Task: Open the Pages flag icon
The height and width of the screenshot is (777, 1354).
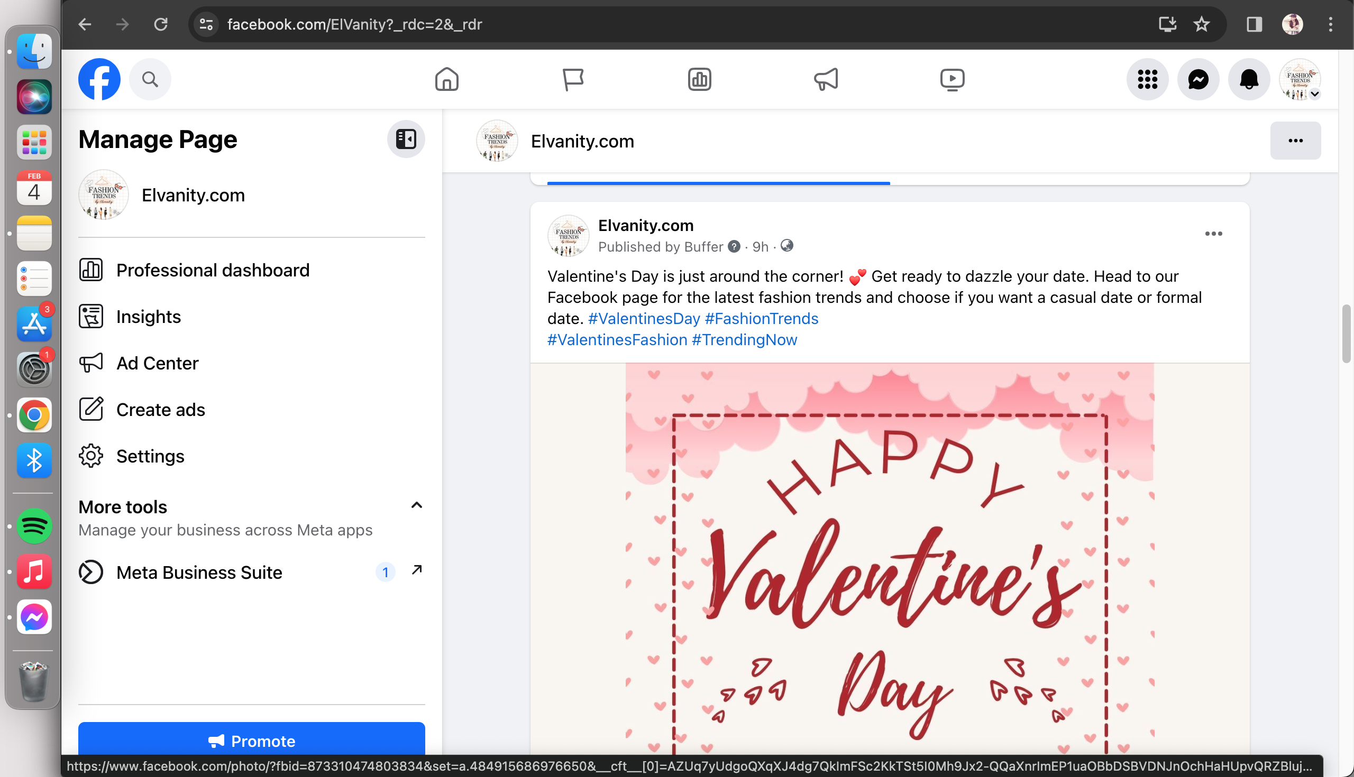Action: pos(573,79)
